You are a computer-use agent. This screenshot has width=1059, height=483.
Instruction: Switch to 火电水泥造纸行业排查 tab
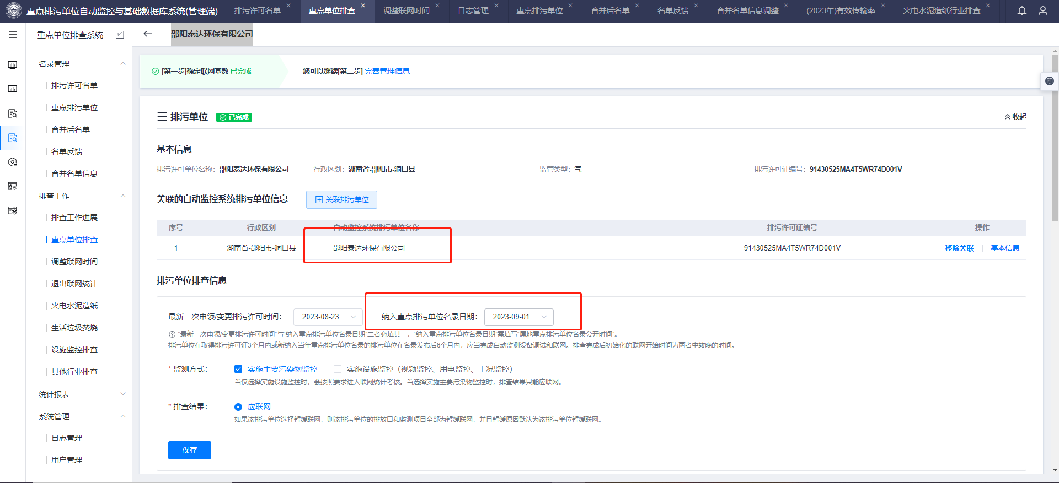[942, 10]
